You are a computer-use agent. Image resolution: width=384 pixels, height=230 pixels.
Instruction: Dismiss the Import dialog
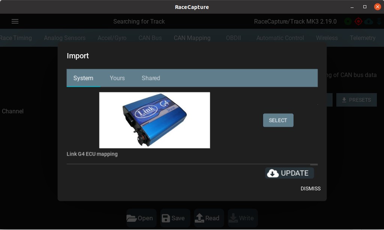[x=310, y=188]
